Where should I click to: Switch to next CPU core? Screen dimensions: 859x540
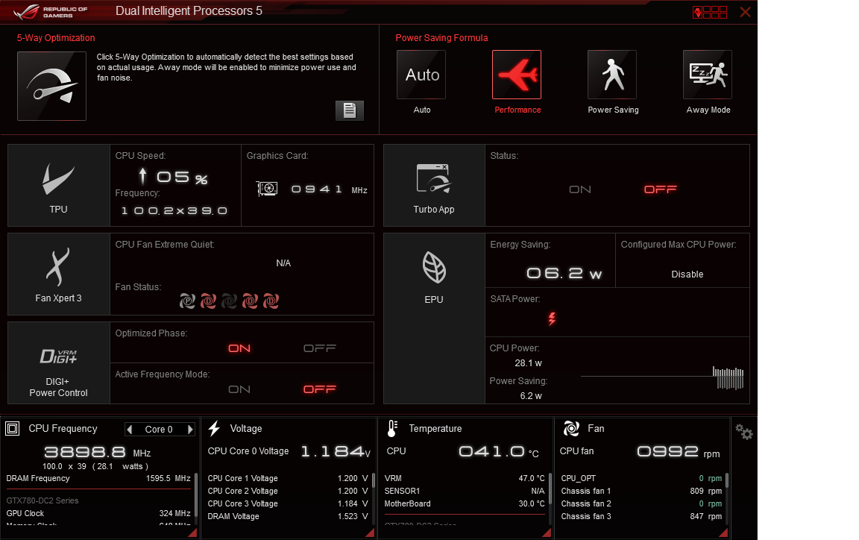(190, 430)
